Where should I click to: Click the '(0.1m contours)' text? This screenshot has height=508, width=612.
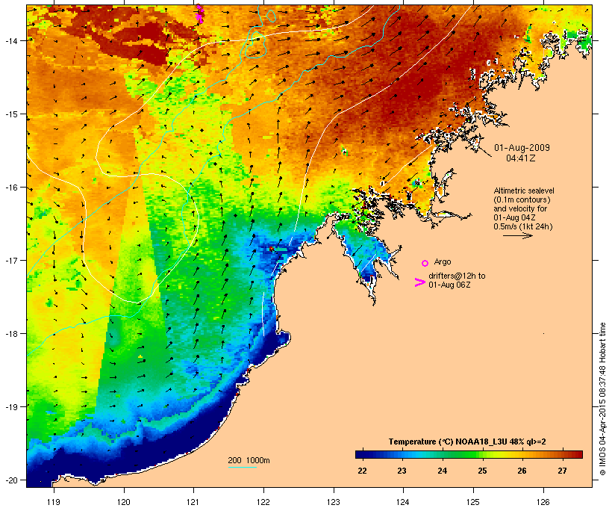[x=522, y=199]
